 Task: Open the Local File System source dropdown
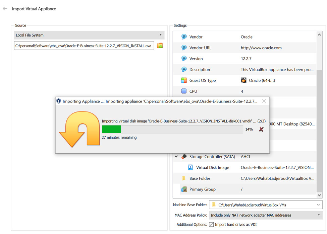click(89, 35)
